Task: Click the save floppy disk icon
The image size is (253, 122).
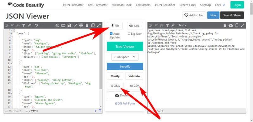Action: click(69, 25)
